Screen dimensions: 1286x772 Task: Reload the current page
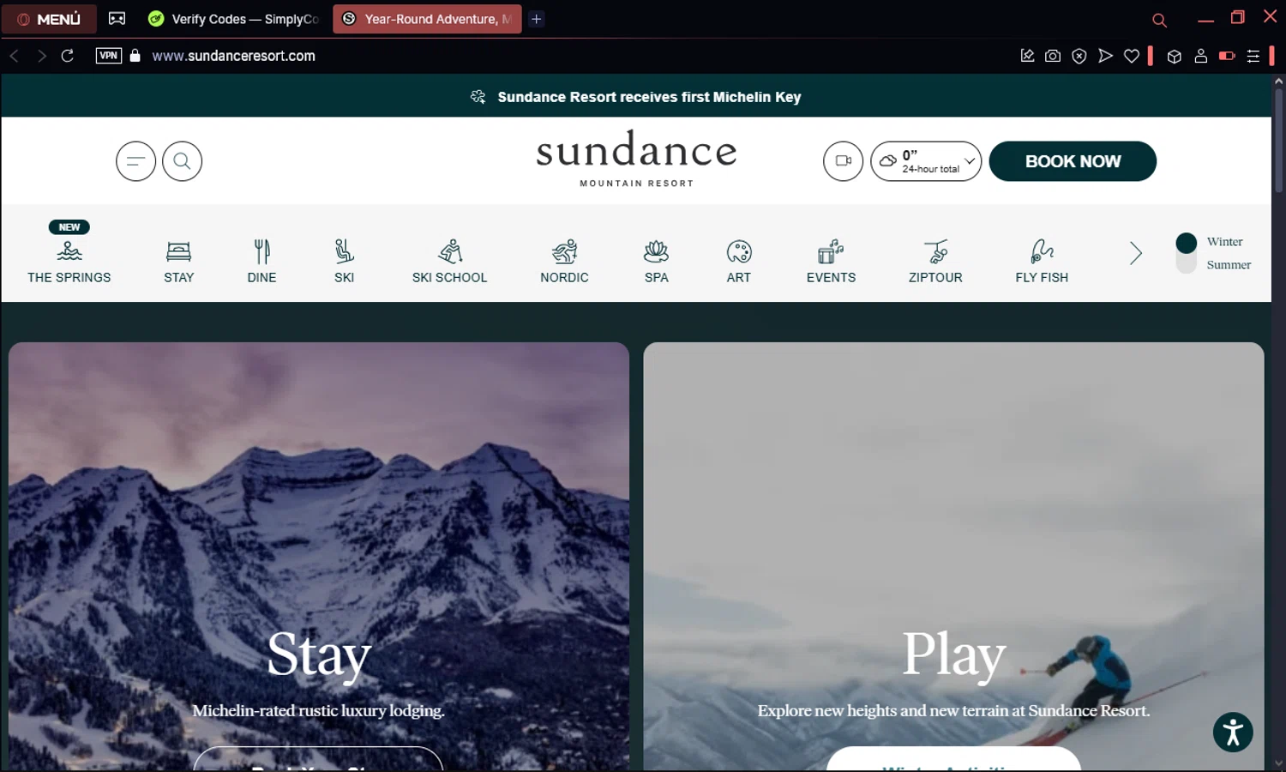68,56
